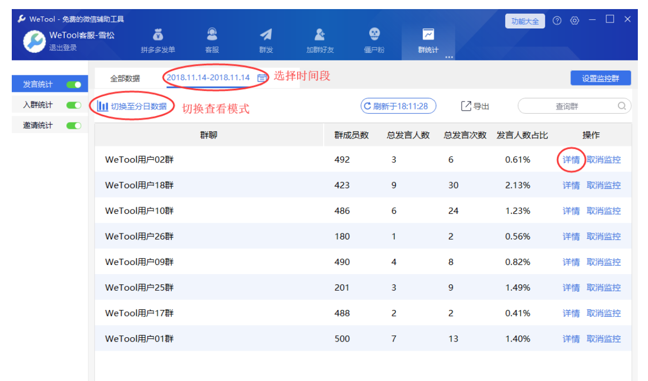The height and width of the screenshot is (381, 648).
Task: Open 详情 for WeTool用户17群
Action: (x=571, y=313)
